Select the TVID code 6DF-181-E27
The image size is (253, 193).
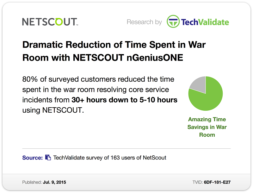(x=217, y=182)
